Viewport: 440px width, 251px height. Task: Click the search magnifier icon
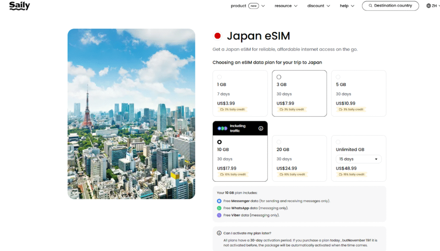coord(370,6)
